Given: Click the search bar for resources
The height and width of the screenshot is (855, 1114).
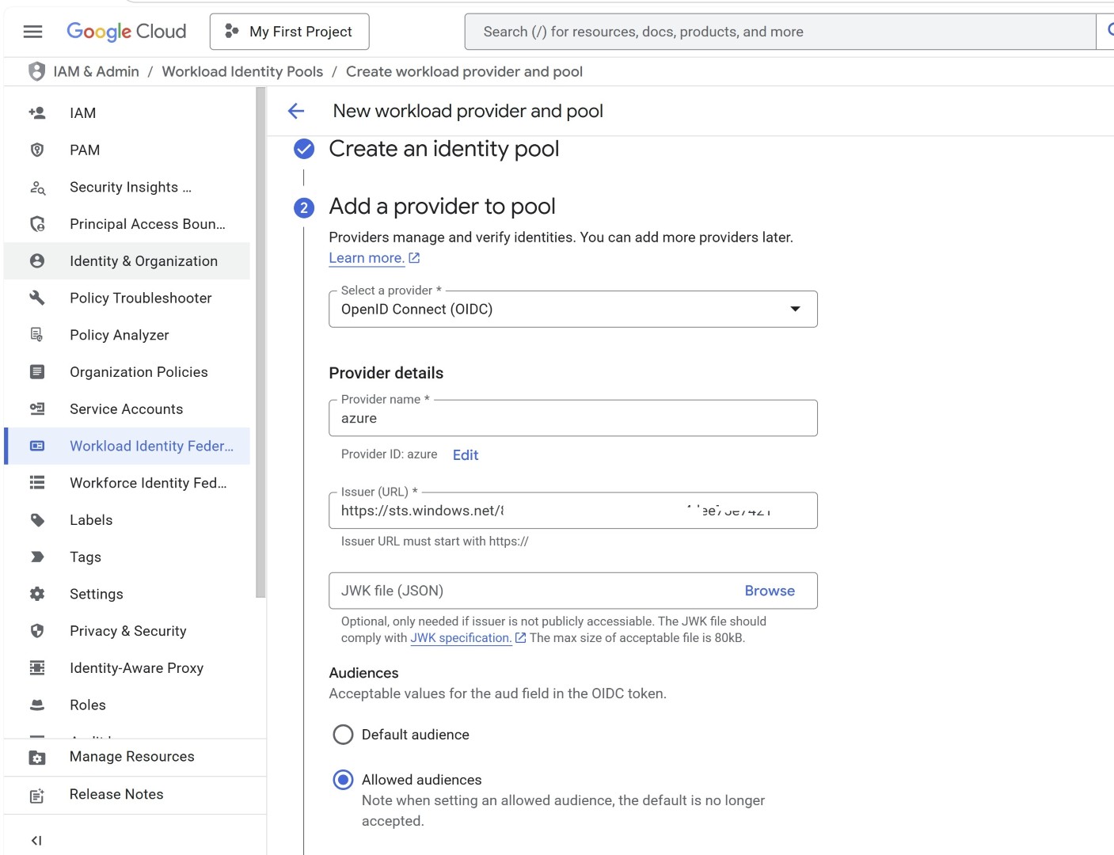Looking at the screenshot, I should 780,32.
